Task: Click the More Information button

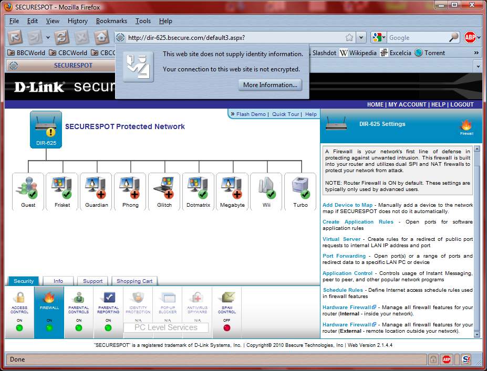Action: 270,85
